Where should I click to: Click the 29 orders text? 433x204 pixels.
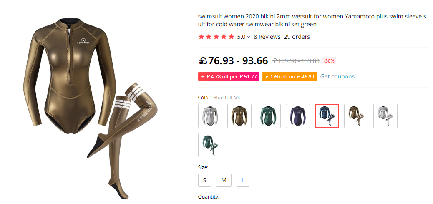point(297,37)
